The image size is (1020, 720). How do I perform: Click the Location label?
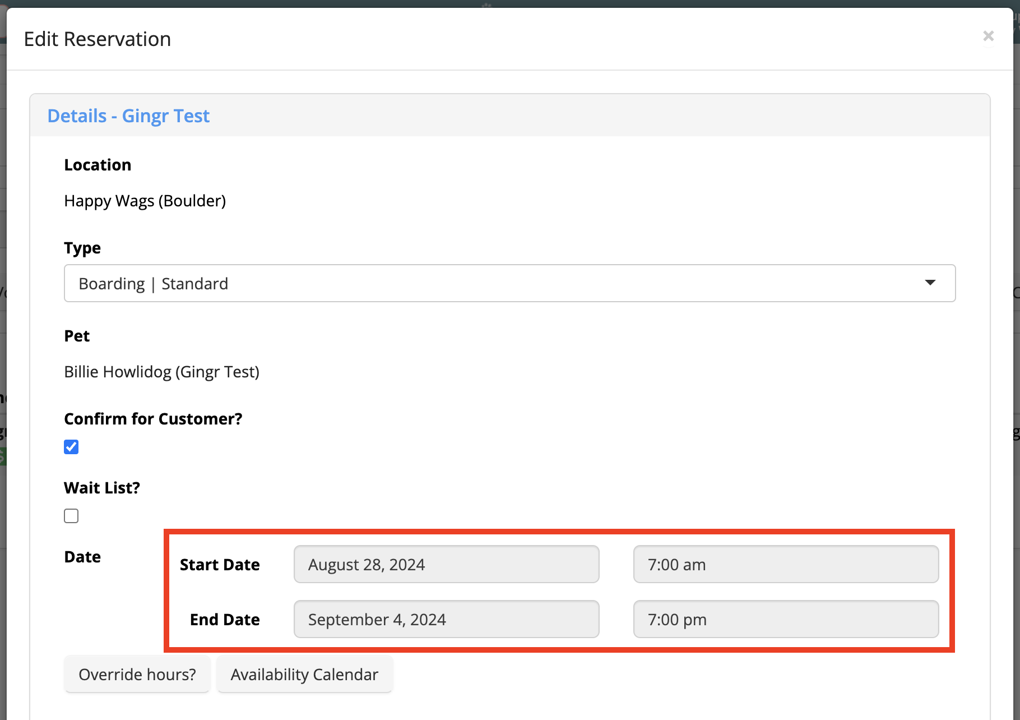pos(98,165)
